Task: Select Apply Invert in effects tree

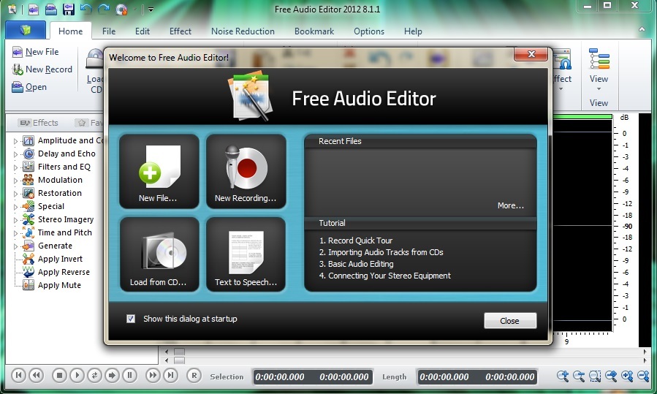Action: pos(60,259)
